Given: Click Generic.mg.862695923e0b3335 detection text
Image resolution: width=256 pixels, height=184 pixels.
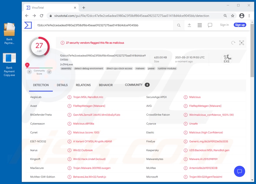Looking at the screenshot, I should [209, 142].
